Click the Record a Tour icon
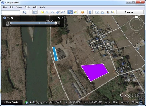Screen dimensions: 146x106 pos(63,12)
